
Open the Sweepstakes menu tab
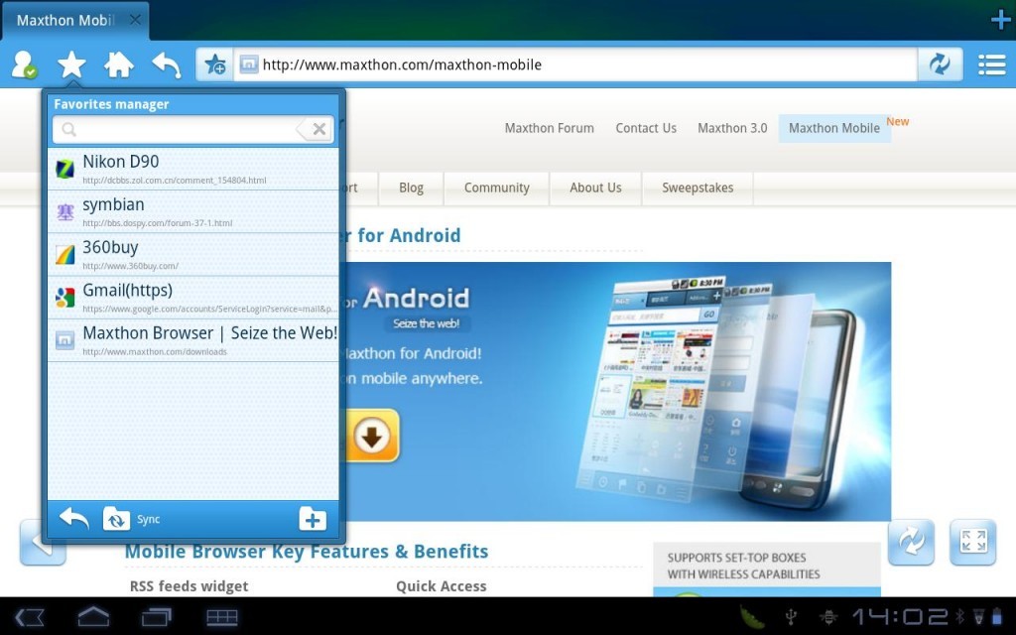click(x=698, y=188)
